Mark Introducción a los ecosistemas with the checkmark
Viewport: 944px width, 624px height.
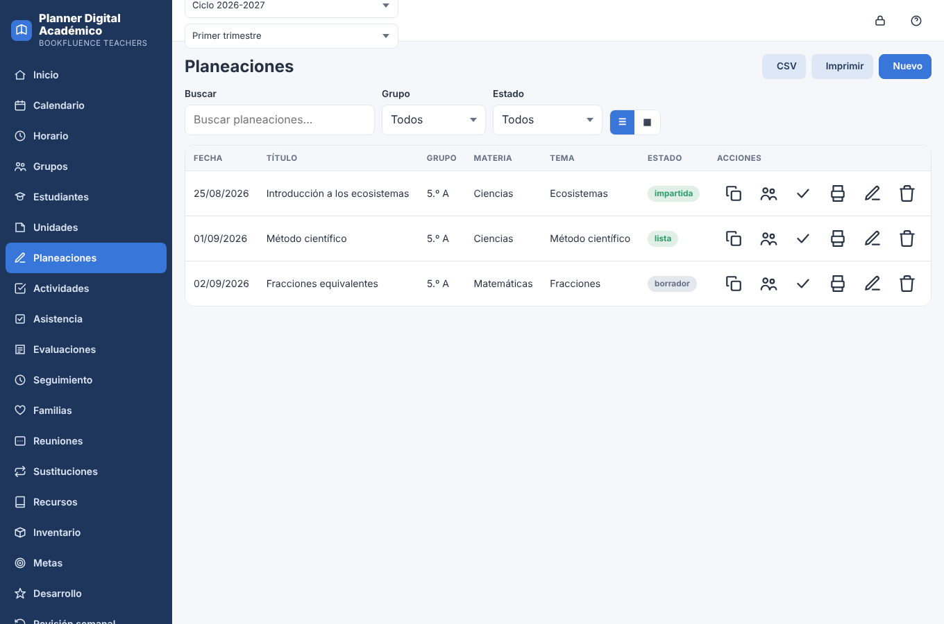coord(803,193)
